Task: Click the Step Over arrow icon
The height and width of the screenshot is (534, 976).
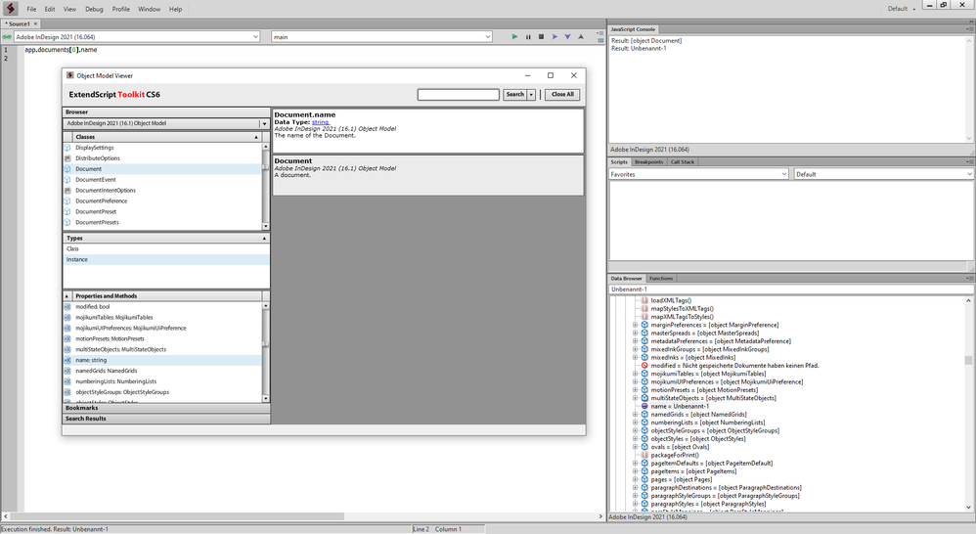Action: pos(555,37)
